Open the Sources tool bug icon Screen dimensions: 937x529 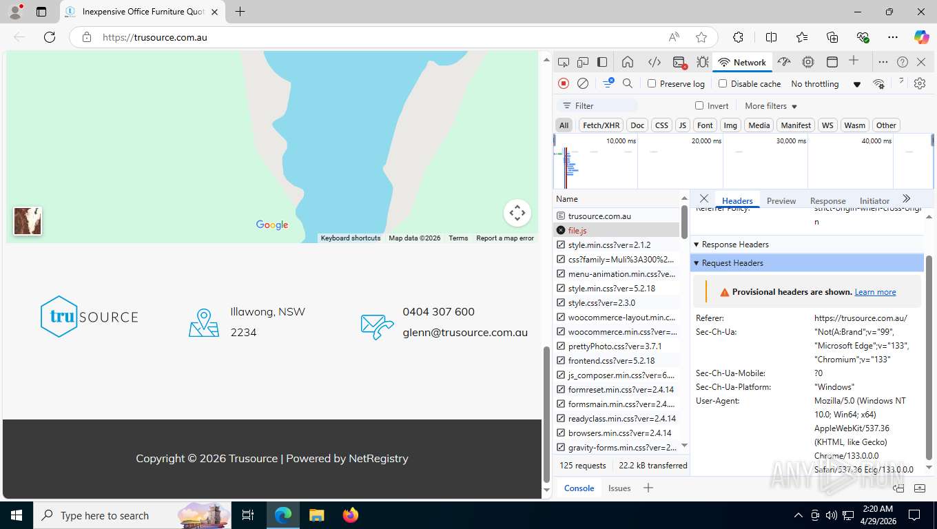(x=703, y=62)
